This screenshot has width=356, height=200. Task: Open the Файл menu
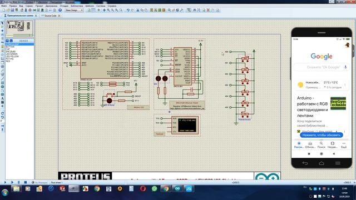(x=4, y=6)
